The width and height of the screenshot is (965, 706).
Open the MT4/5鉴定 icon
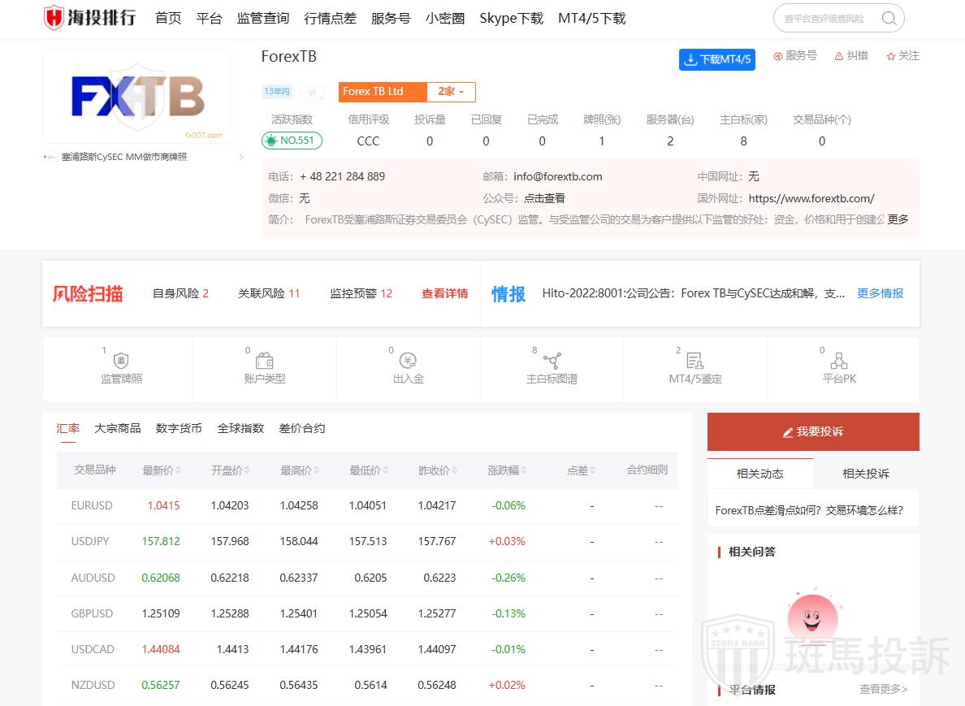click(695, 361)
